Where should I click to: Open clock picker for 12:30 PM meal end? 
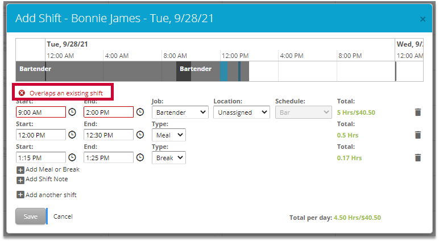pyautogui.click(x=140, y=135)
